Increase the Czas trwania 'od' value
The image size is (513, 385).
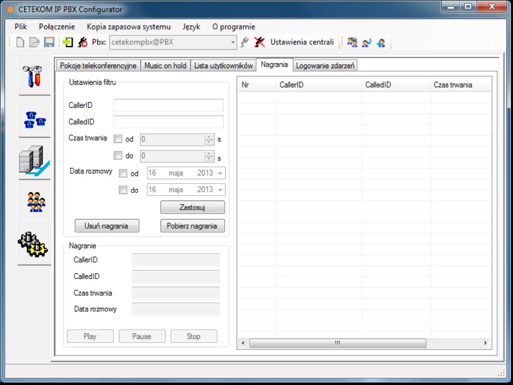point(209,137)
